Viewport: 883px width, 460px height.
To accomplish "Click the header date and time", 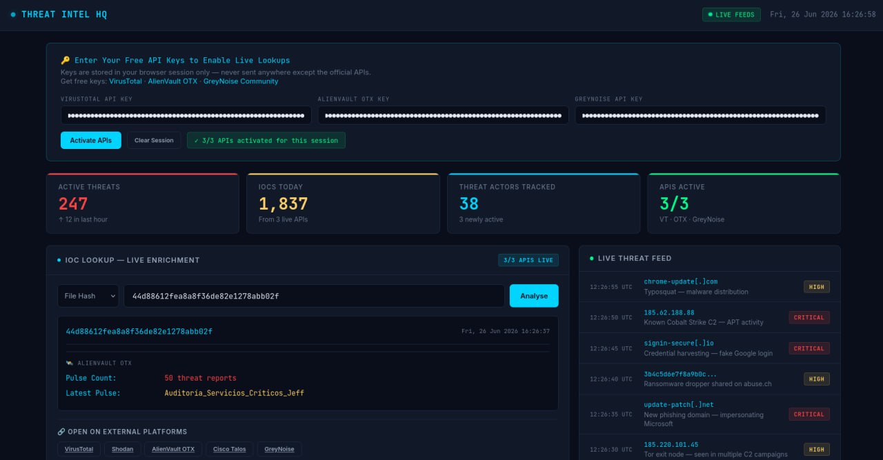I will click(x=823, y=14).
